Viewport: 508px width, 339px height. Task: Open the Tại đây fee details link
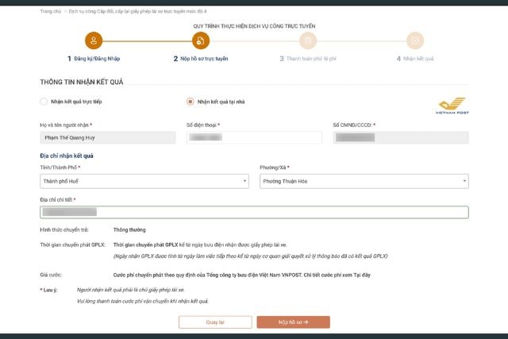[362, 275]
